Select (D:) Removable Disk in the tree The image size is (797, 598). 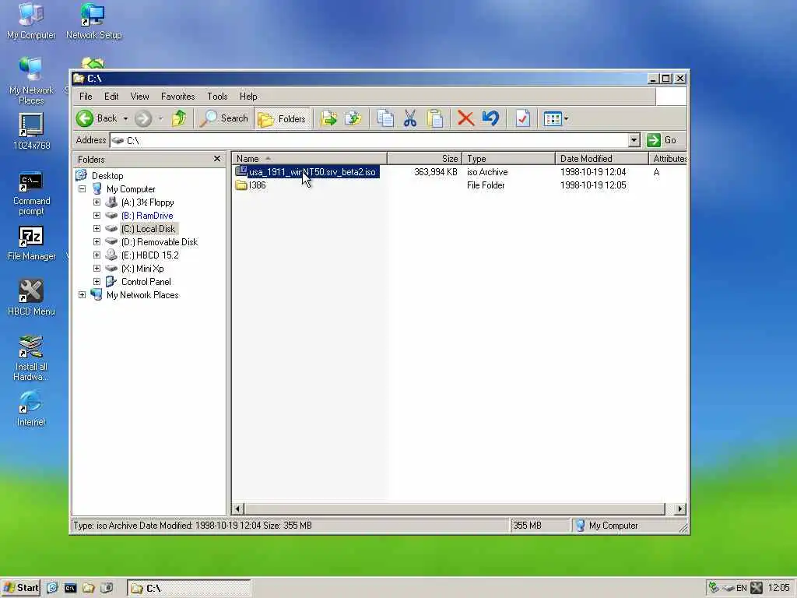[x=159, y=242]
